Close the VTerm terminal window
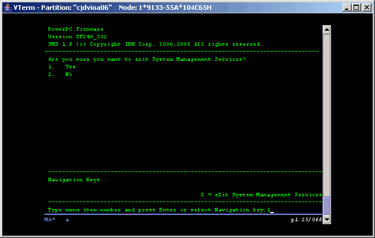 (366, 7)
